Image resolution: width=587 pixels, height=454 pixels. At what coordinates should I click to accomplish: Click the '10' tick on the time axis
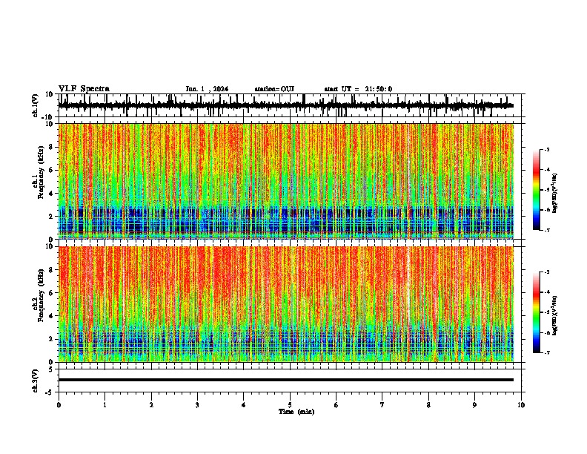(521, 405)
